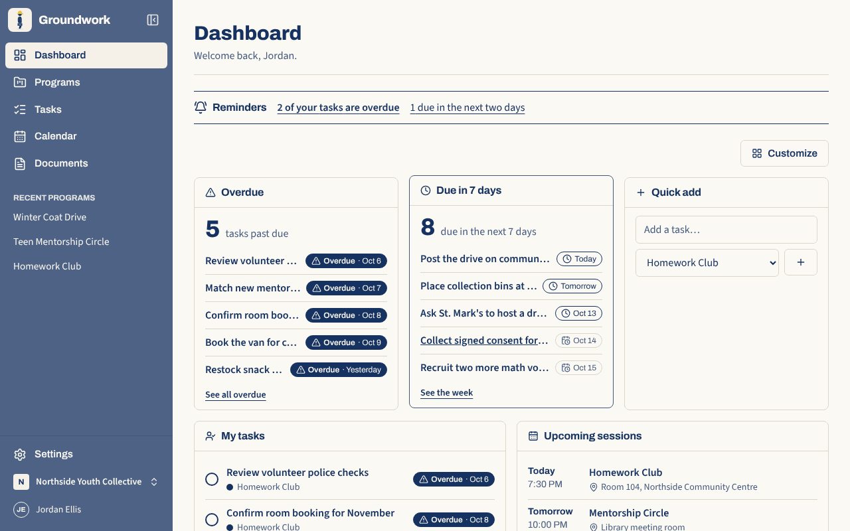Open Homework Club under Recent Programs
This screenshot has width=850, height=531.
point(86,266)
